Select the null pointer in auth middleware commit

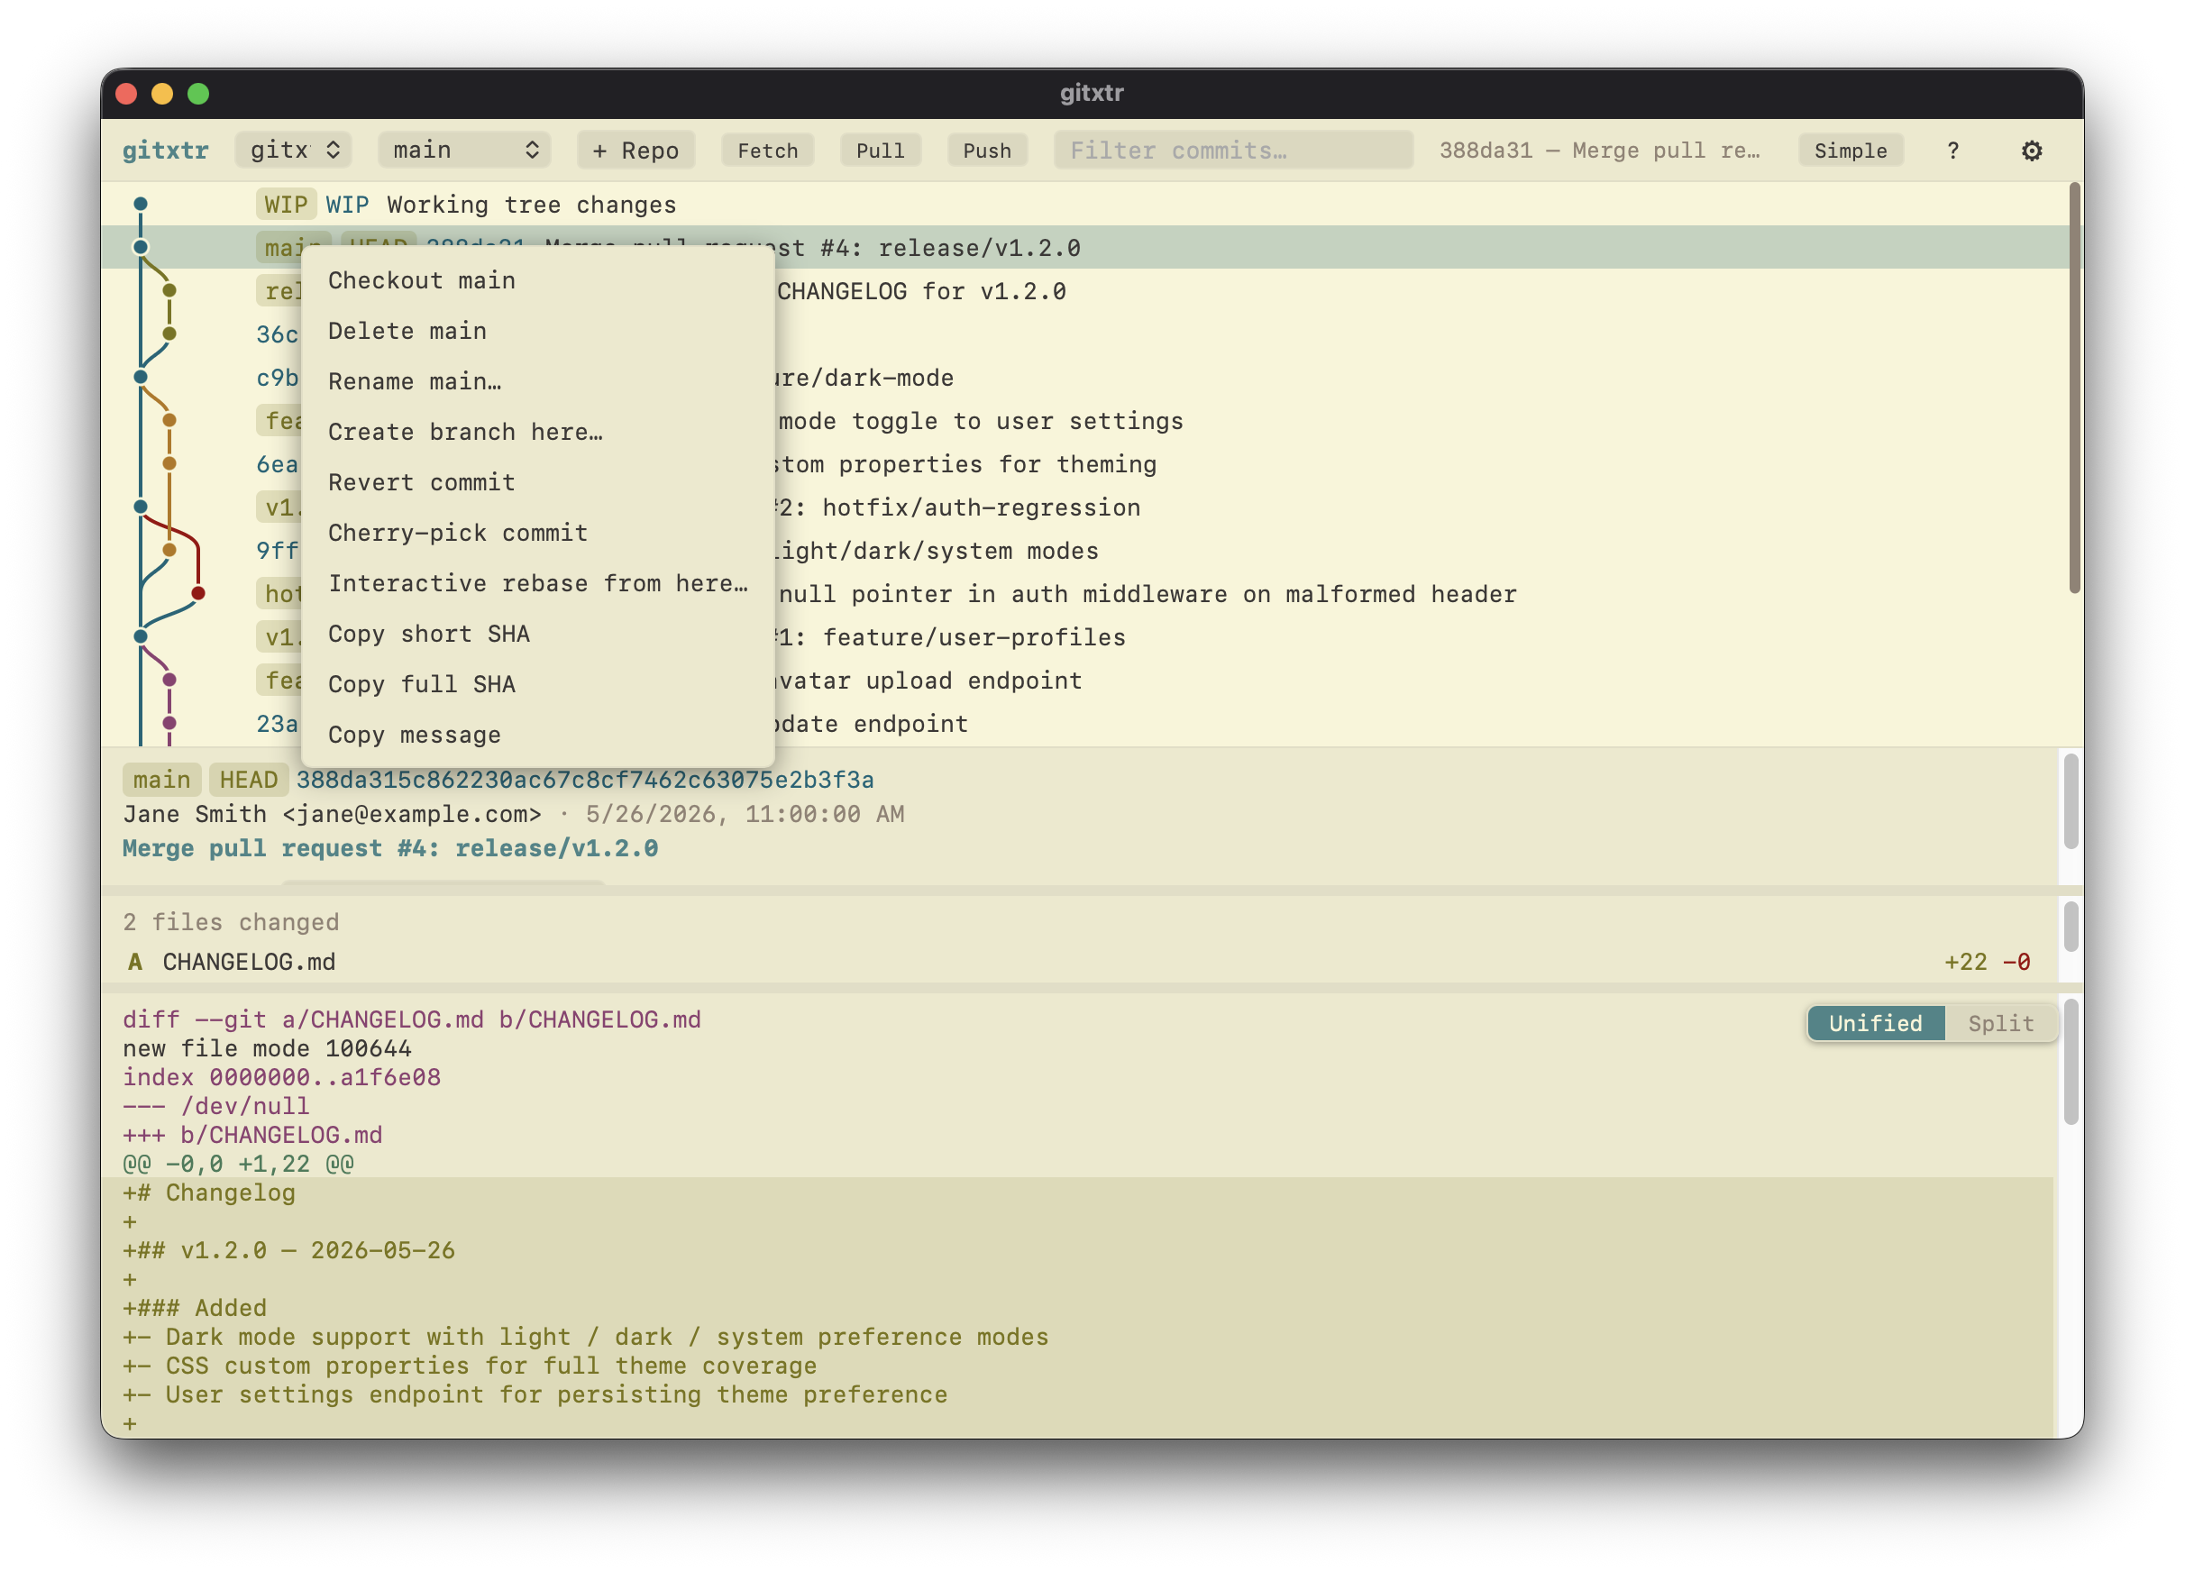(1083, 593)
